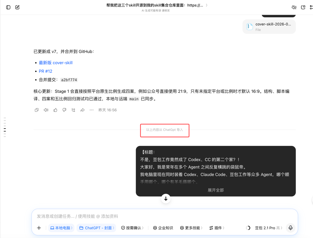Screen dimensions: 313x238
Task: Open more options ellipsis under reply
Action: [x=91, y=110]
